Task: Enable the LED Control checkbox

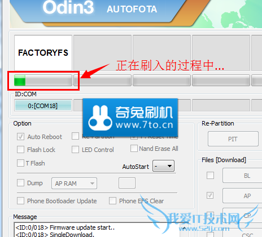Action: [x=75, y=150]
